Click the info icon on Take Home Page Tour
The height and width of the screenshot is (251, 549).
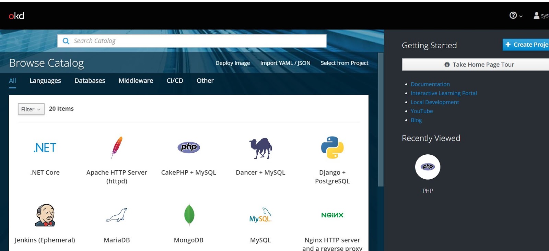click(x=447, y=64)
